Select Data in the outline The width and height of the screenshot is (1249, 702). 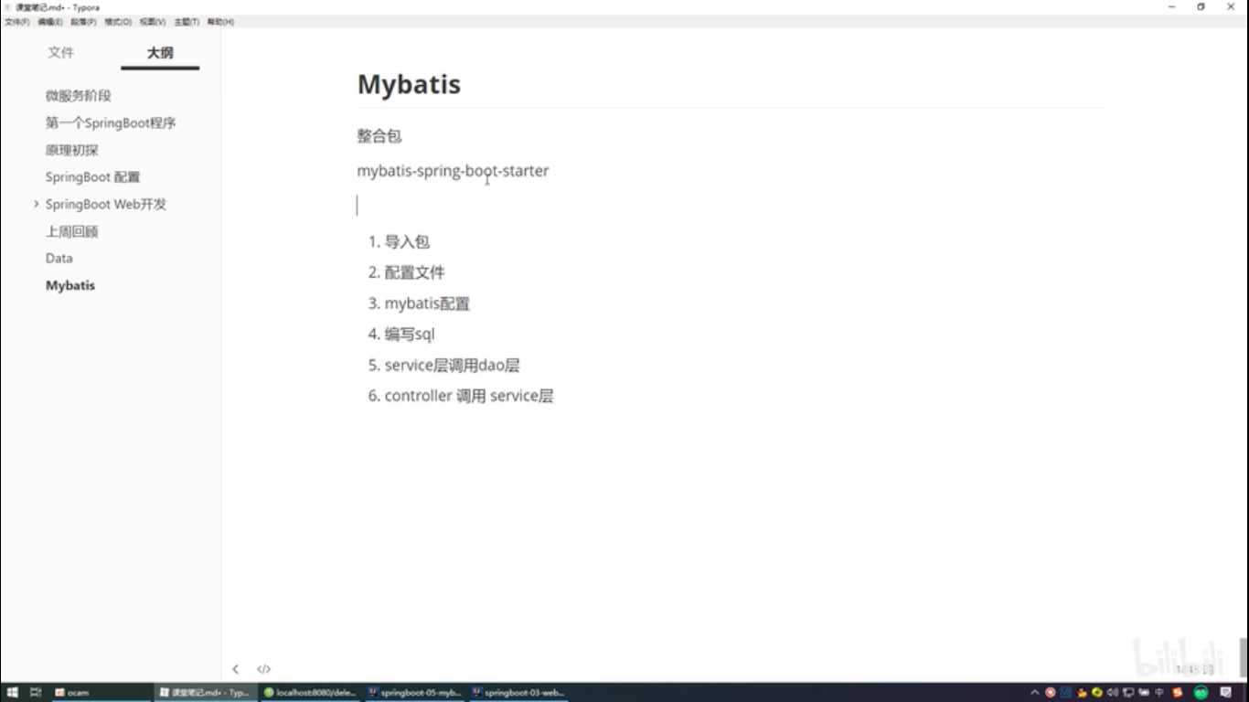pos(59,259)
